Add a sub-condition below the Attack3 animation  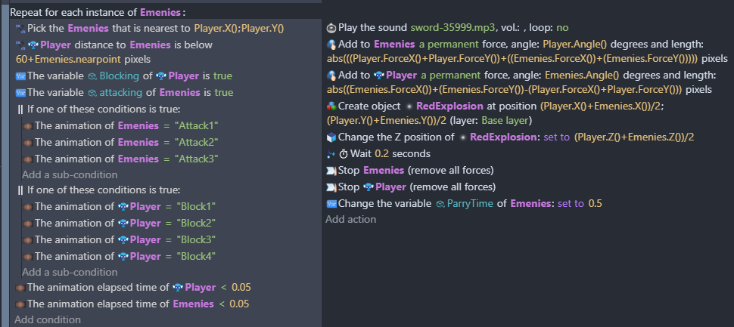[x=70, y=175]
